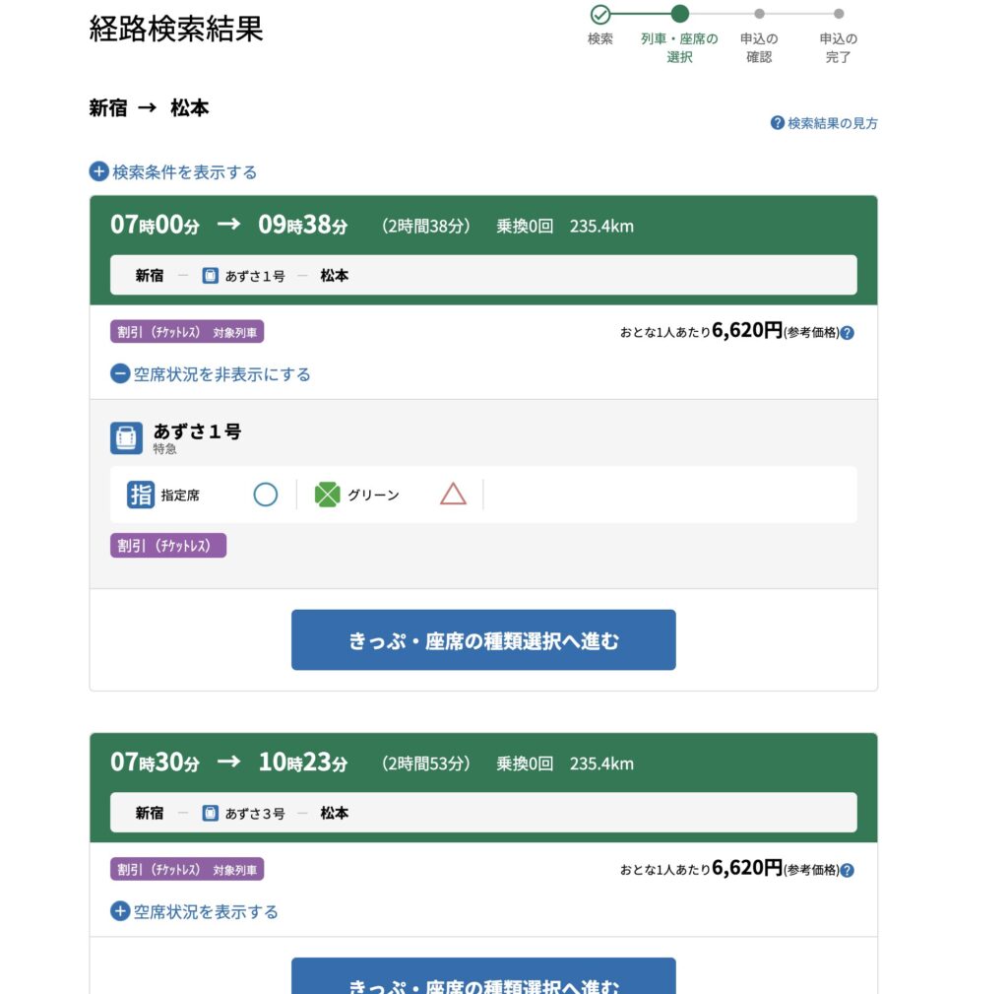Expand 検索条件を表示する search conditions
Viewport: 1008px width, 994px height.
[x=173, y=172]
